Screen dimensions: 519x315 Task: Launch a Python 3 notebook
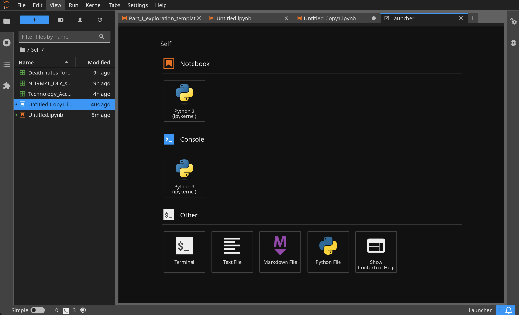tap(184, 101)
